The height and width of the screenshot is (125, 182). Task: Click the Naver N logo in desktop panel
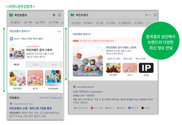[x=72, y=15]
